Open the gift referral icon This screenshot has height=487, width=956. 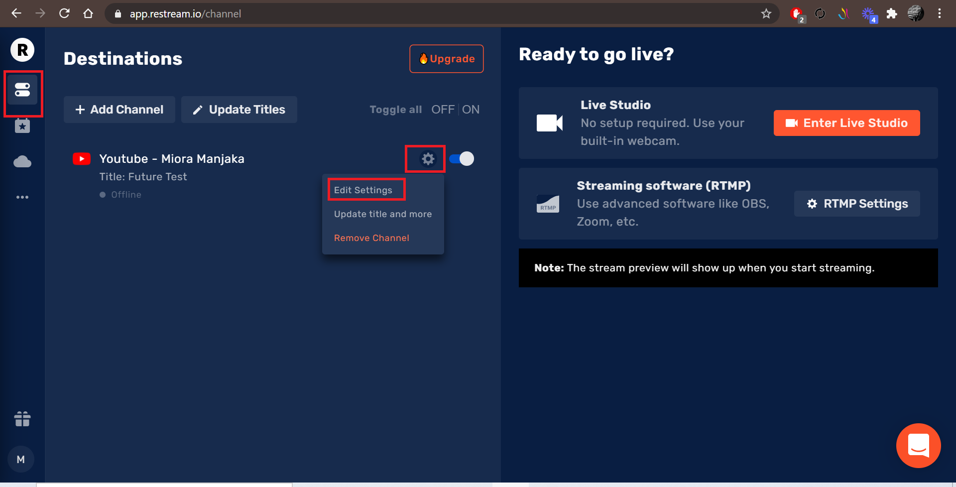coord(22,419)
